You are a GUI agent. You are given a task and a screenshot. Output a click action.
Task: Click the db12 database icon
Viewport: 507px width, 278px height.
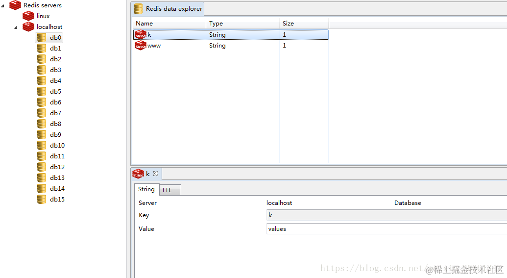pos(42,167)
